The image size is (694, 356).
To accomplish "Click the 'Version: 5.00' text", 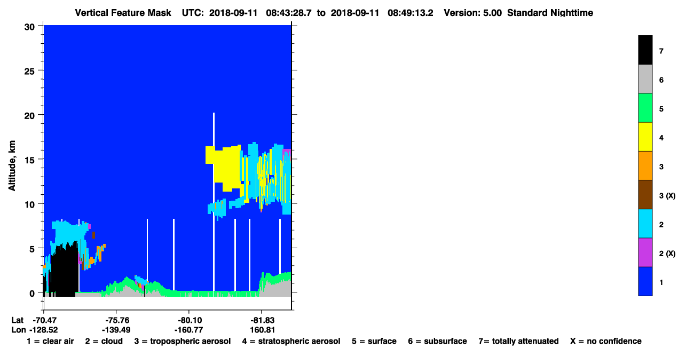I will point(472,12).
